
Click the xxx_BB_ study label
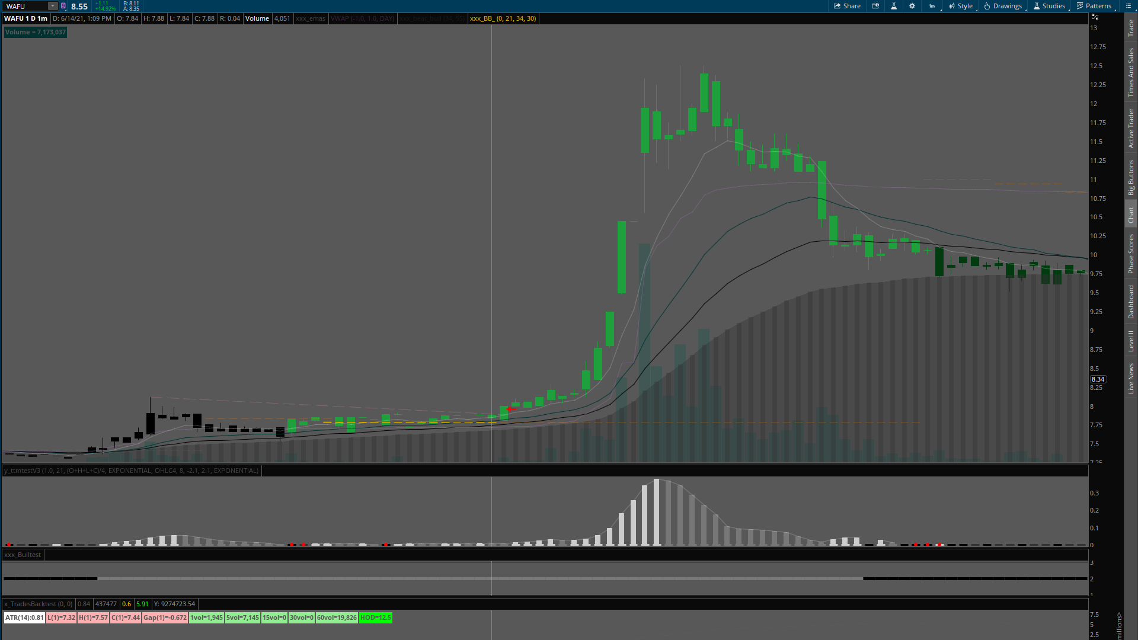[503, 18]
